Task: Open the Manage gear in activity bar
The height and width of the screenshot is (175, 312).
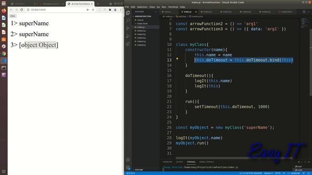Action: click(x=128, y=168)
